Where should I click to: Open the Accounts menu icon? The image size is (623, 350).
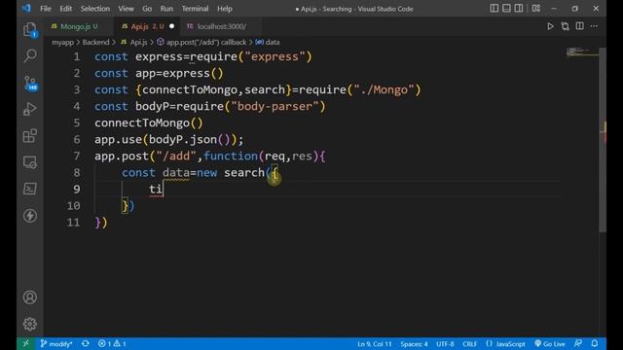click(x=30, y=297)
